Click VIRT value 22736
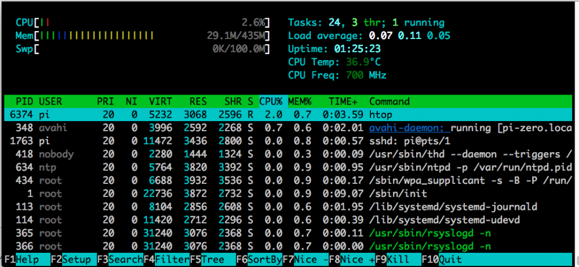The height and width of the screenshot is (267, 579). 158,193
